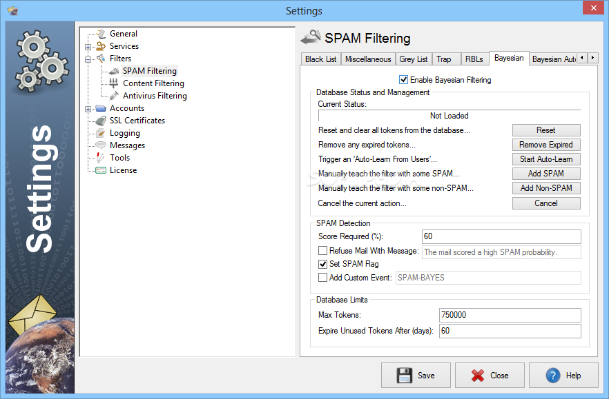
Task: Select Content Filtering tree item
Action: coord(153,83)
